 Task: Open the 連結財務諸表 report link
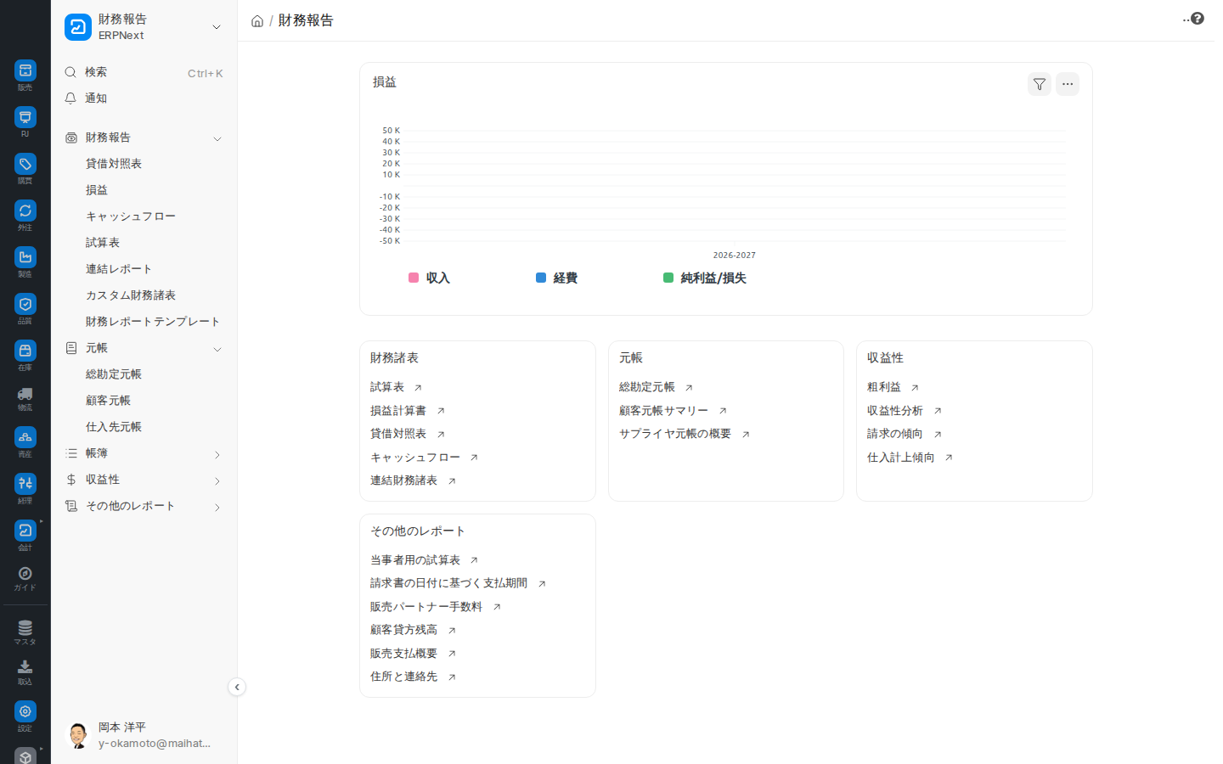[x=404, y=480]
